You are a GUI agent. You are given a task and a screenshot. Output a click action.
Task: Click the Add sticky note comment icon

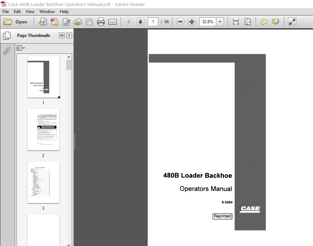[x=264, y=22]
